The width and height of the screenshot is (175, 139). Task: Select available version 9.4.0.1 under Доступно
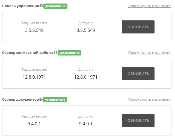[x=86, y=124]
